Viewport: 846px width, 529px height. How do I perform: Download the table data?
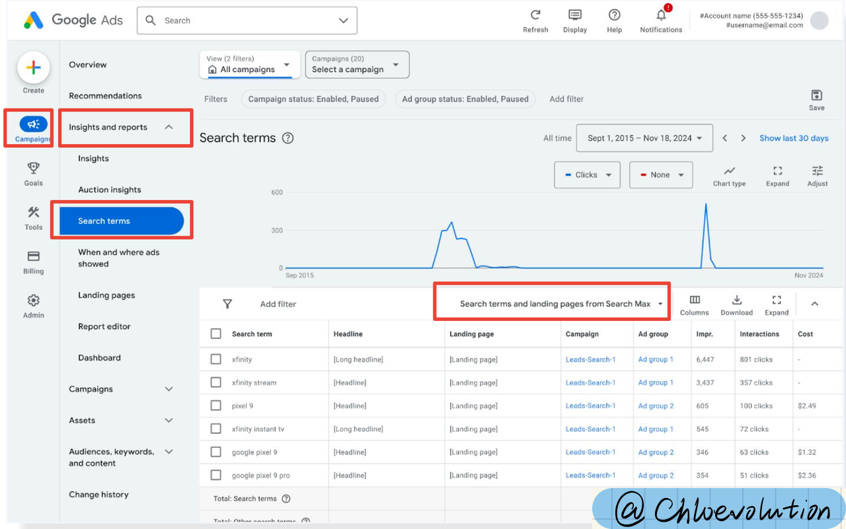tap(737, 305)
